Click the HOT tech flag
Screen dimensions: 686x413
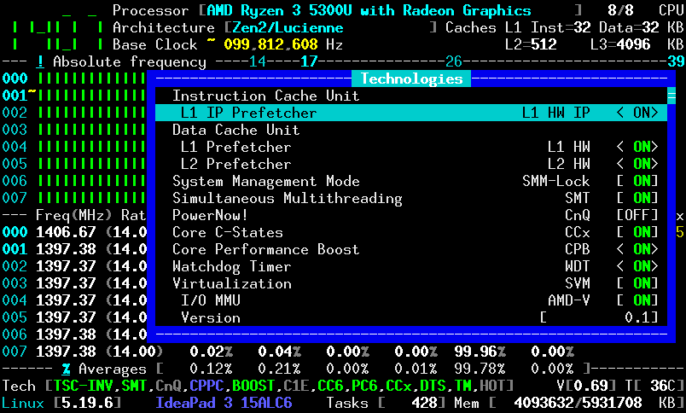(x=492, y=386)
